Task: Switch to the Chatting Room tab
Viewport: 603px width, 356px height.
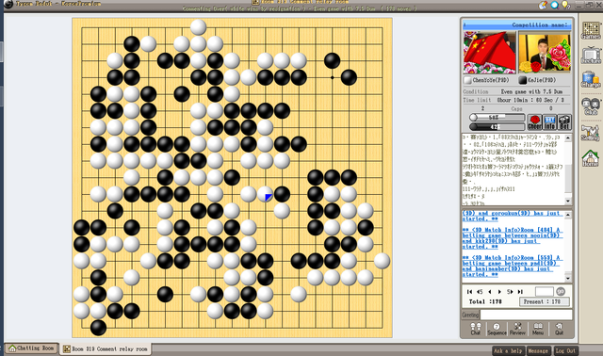Action: (x=31, y=348)
